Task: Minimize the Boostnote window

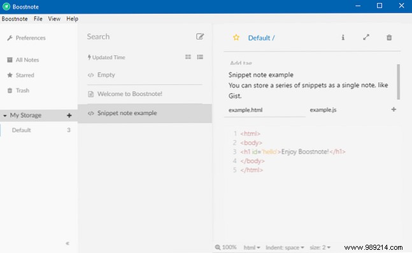Action: click(x=358, y=6)
